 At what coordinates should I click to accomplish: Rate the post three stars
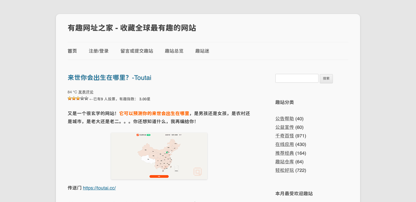click(78, 99)
